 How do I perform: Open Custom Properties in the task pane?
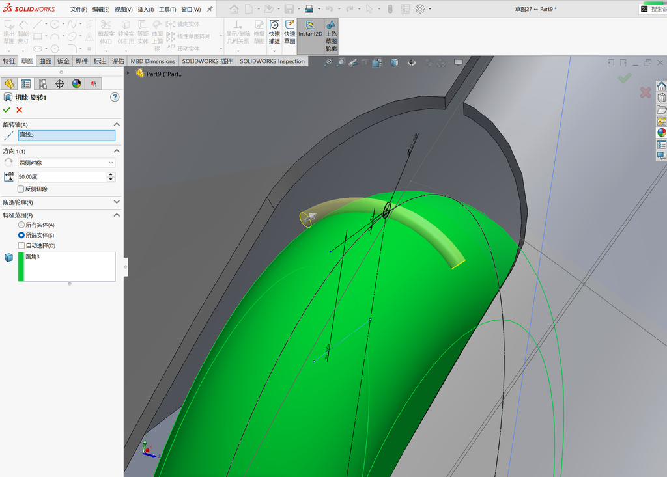(x=662, y=144)
